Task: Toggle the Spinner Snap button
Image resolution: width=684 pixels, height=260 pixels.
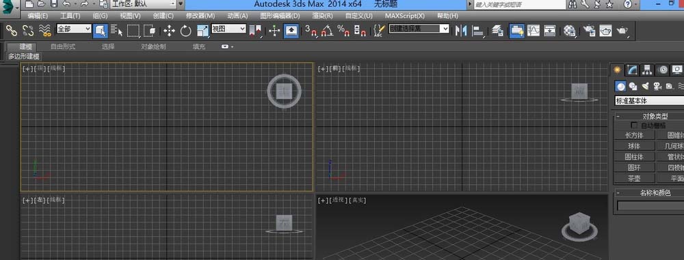Action: coord(360,31)
